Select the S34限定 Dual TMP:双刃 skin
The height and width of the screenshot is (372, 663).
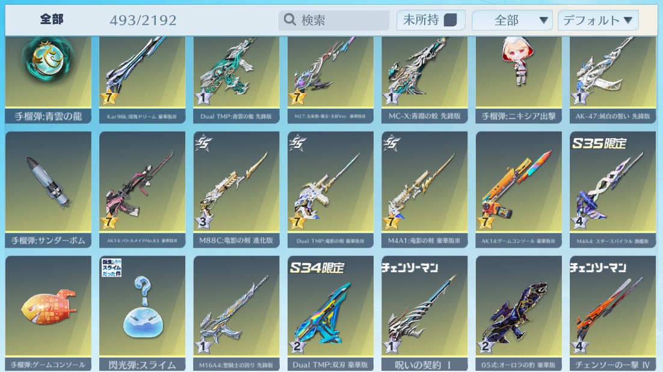pos(331,313)
